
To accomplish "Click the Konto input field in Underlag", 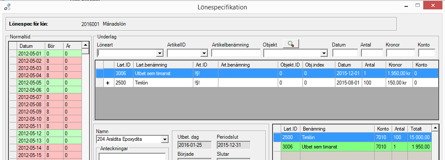I will [x=427, y=53].
